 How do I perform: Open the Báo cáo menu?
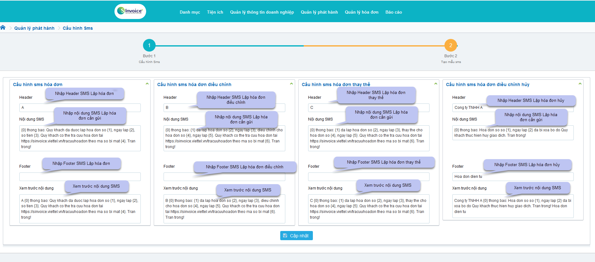[393, 12]
